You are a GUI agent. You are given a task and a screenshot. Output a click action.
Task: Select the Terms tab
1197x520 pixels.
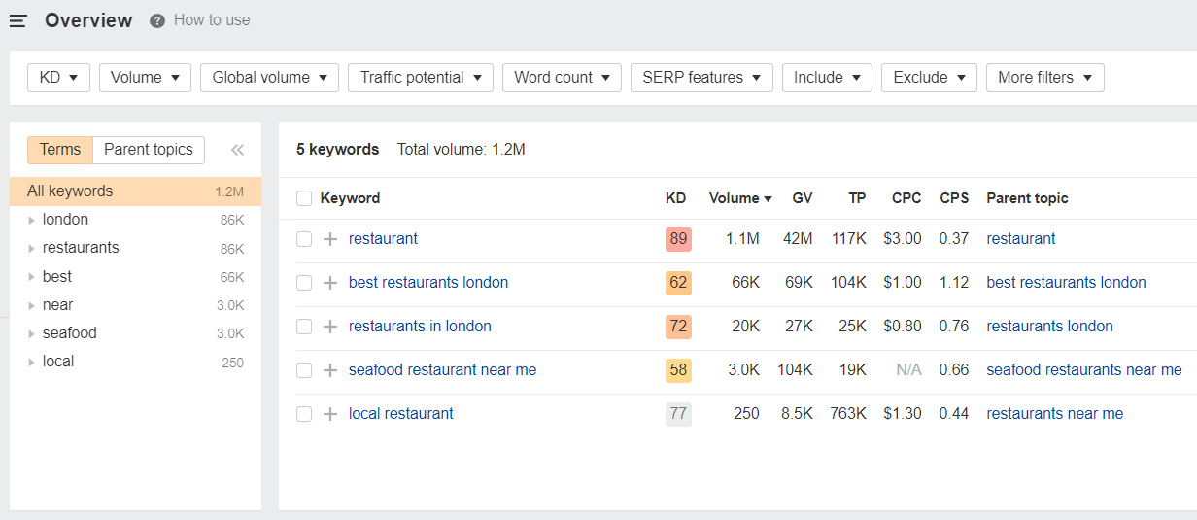tap(60, 150)
